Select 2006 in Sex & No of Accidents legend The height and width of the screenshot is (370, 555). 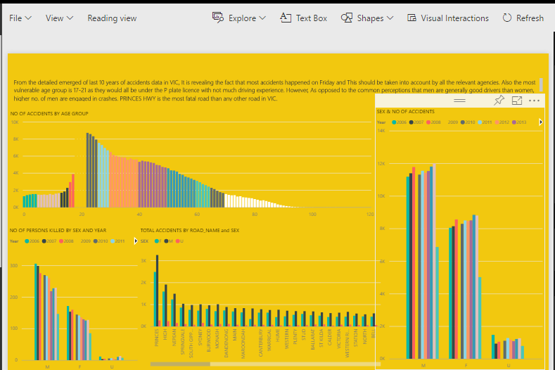tap(400, 122)
